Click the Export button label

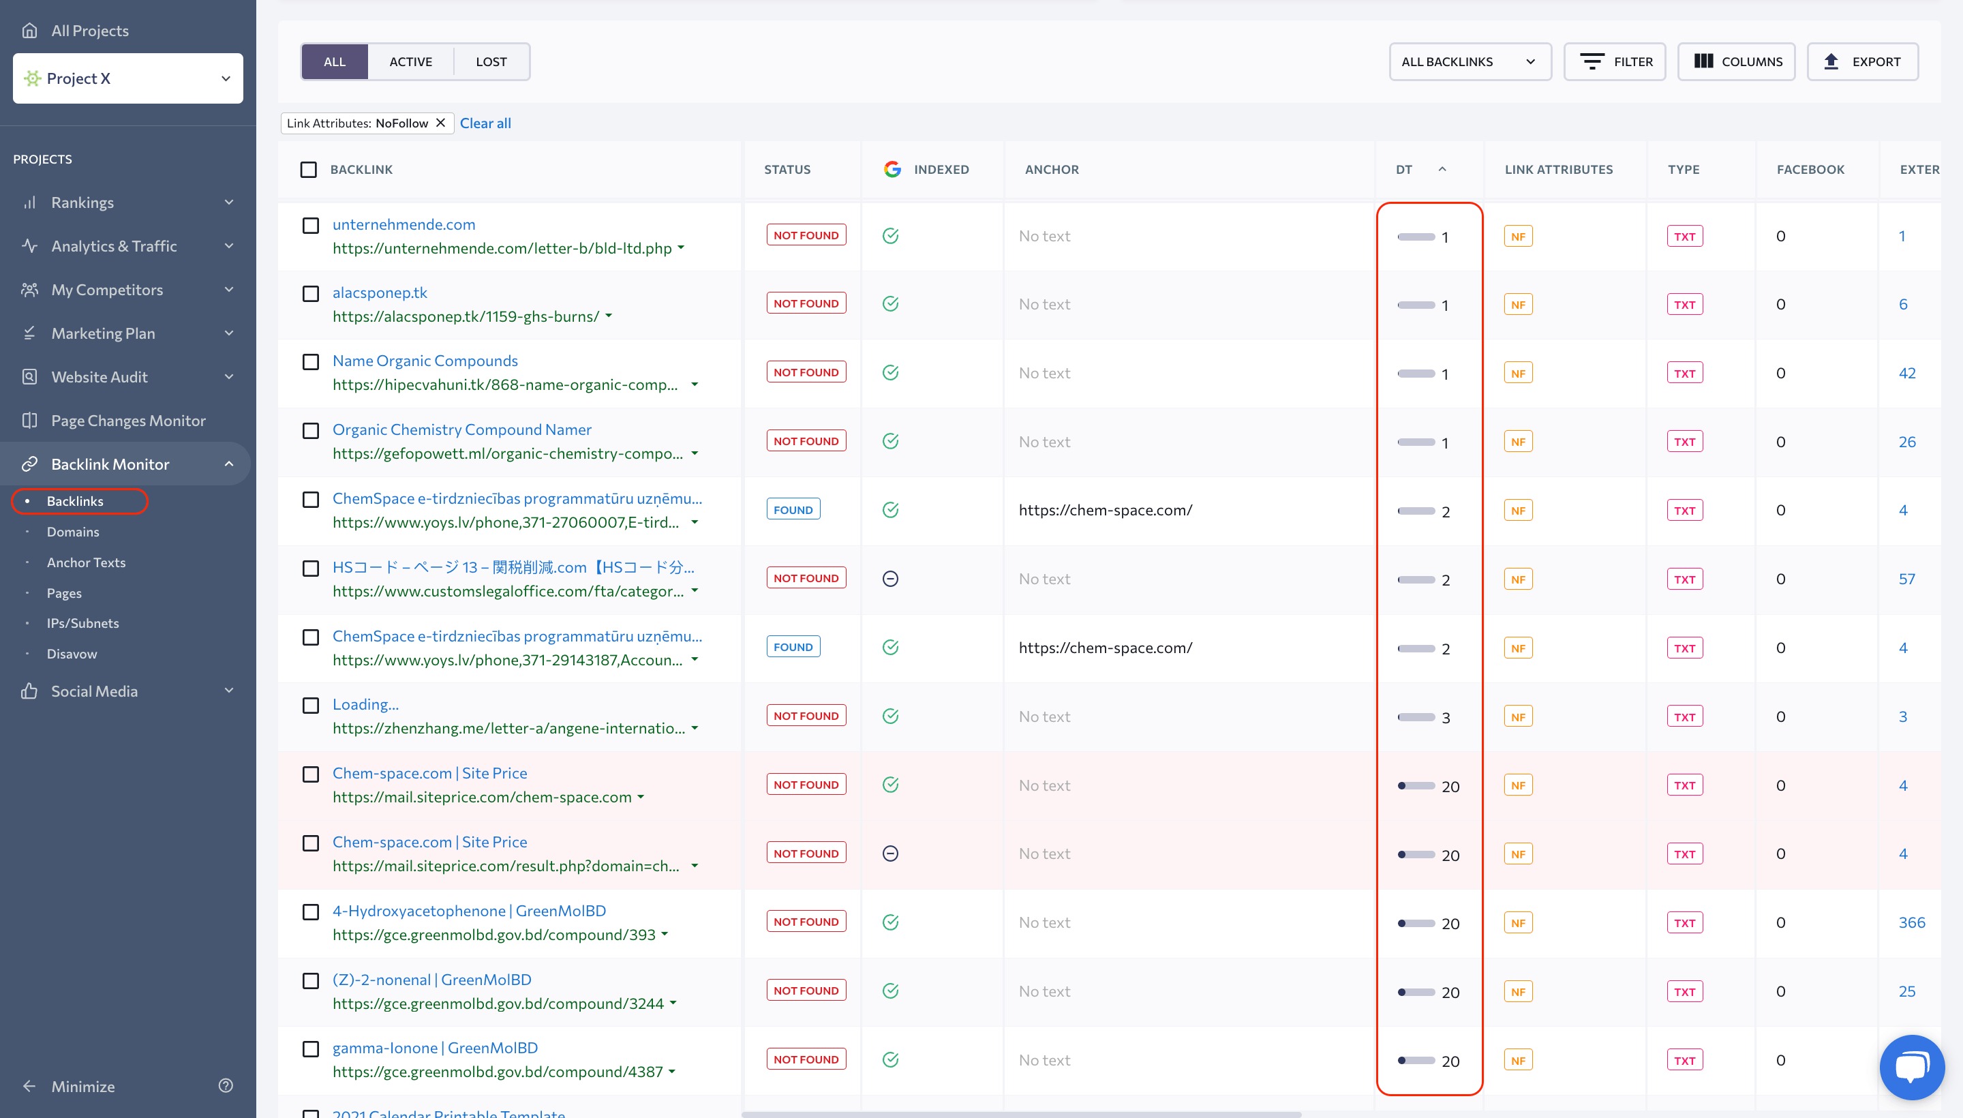point(1876,61)
